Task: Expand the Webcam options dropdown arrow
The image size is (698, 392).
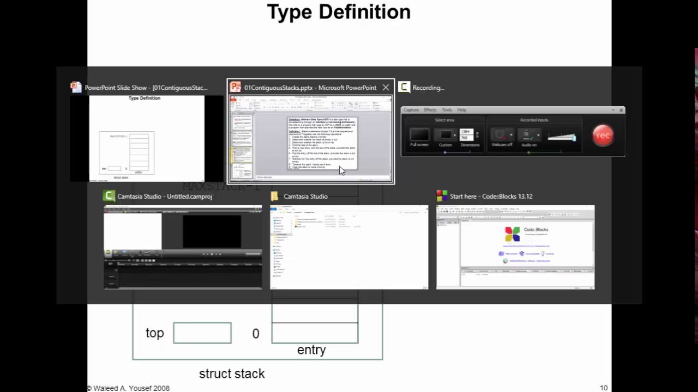Action: 511,134
